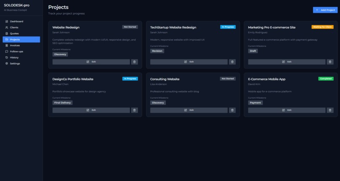Select Invoices in the sidebar
The height and width of the screenshot is (181, 340).
(21, 45)
